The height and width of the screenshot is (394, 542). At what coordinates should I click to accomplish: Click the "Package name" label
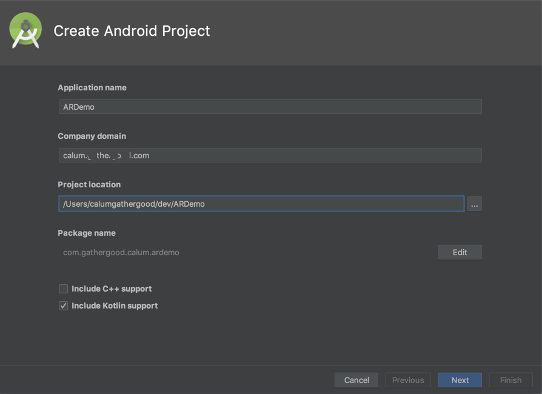coord(87,233)
